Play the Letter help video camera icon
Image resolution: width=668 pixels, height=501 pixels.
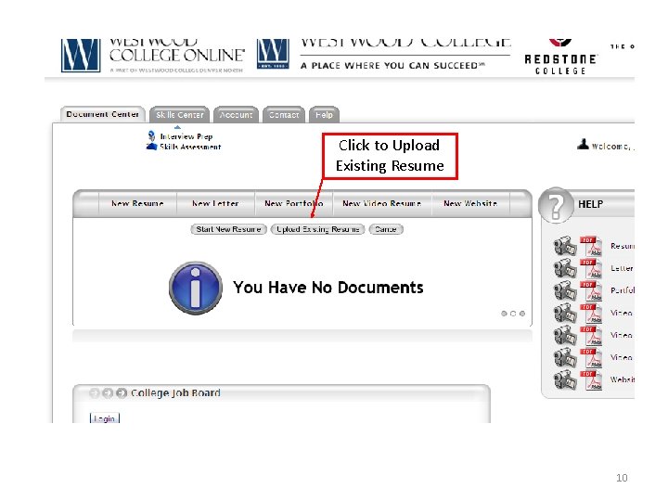(565, 268)
